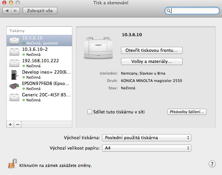Select printer 10.3.6.10 in Tiskárny list
This screenshot has width=222, height=175.
coord(39,40)
